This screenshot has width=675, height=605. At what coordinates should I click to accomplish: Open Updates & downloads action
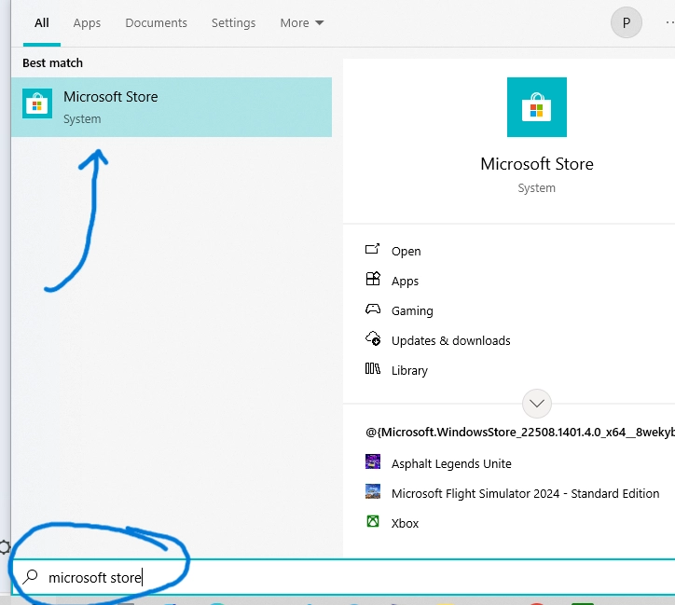point(450,341)
